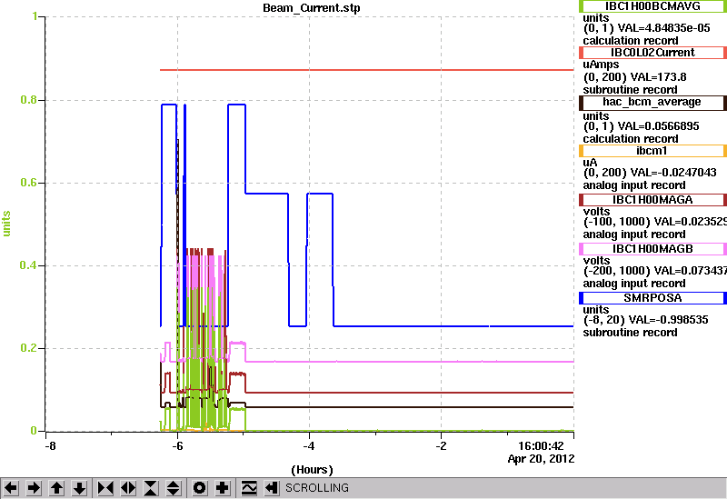Pan the graph right with the right arrow

pyautogui.click(x=34, y=488)
